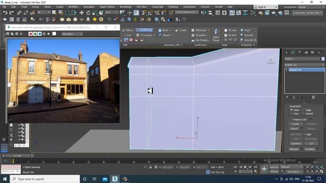Open the Motion tab in command panel
326x183 pixels.
click(306, 53)
